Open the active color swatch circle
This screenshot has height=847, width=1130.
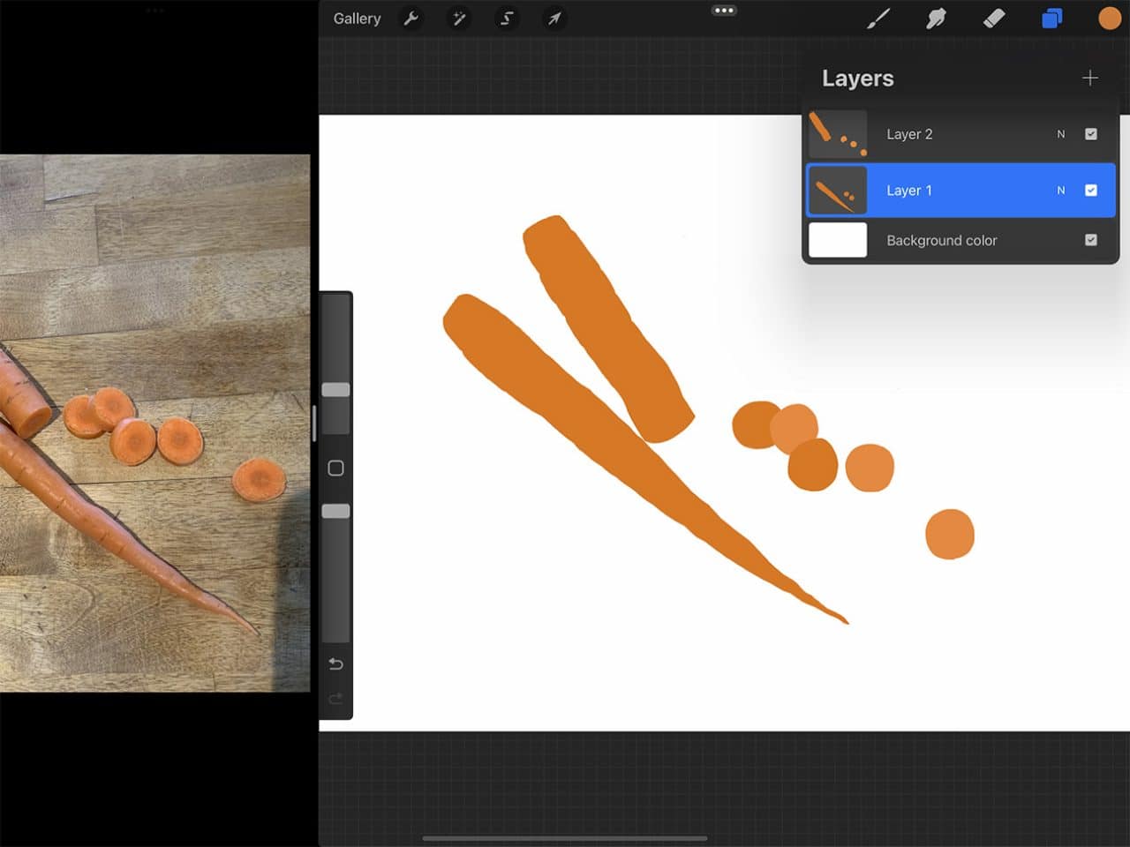click(1108, 19)
